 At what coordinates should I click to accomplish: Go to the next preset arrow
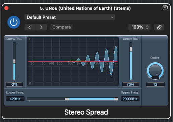41,27
